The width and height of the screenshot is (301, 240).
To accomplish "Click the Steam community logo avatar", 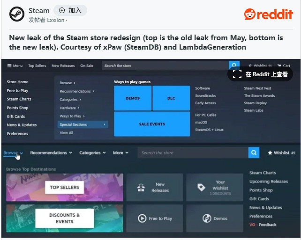I will 17,14.
